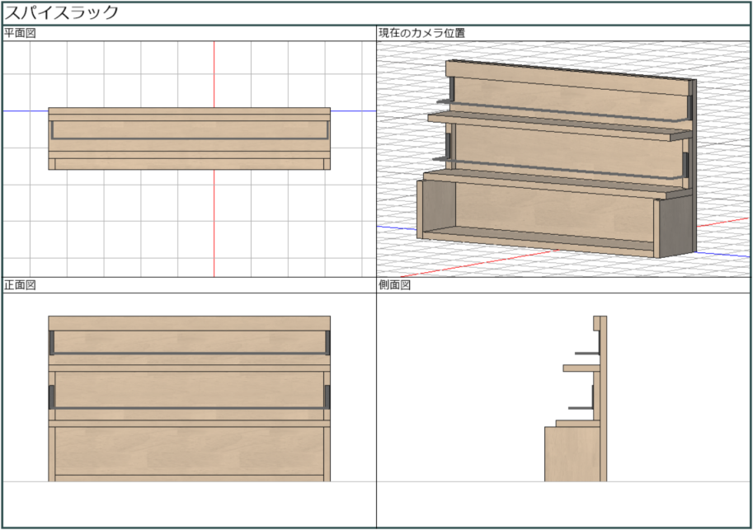Click the スパイスラック title text
Image resolution: width=753 pixels, height=530 pixels.
pyautogui.click(x=62, y=12)
